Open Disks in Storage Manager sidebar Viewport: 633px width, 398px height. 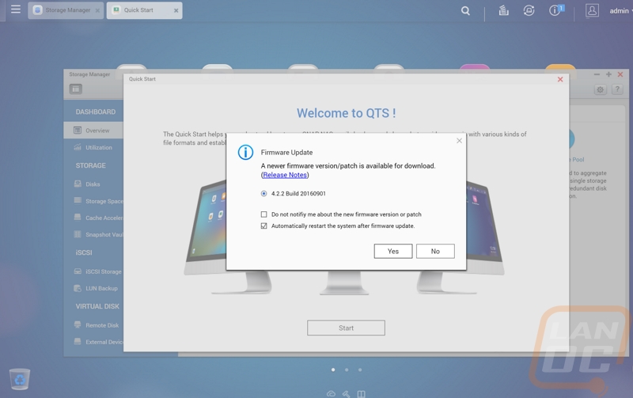click(93, 184)
